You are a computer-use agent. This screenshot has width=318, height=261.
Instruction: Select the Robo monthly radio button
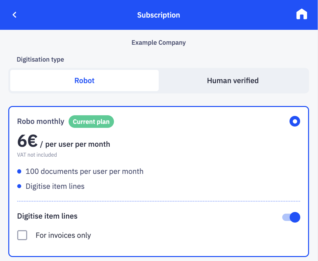(295, 121)
